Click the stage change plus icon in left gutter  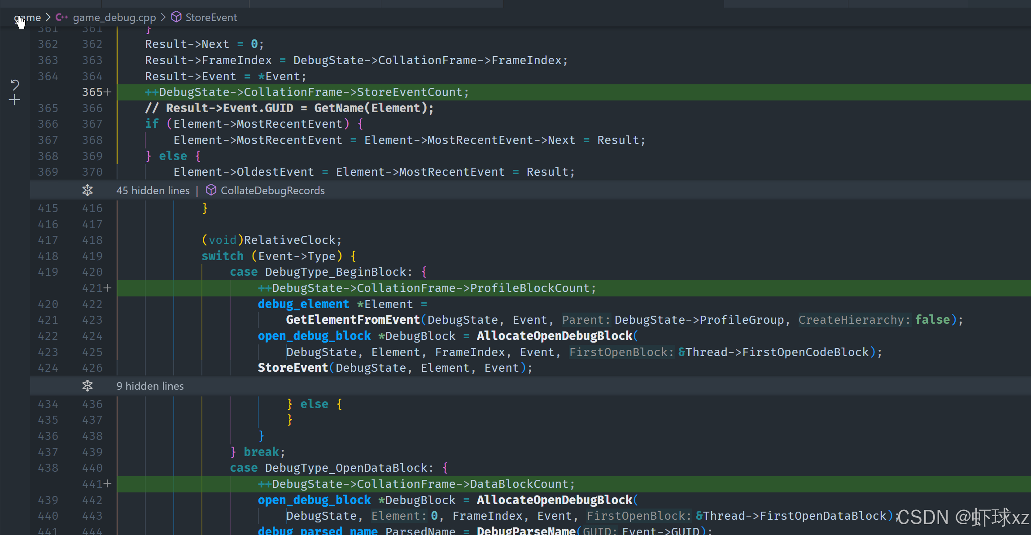[x=15, y=100]
